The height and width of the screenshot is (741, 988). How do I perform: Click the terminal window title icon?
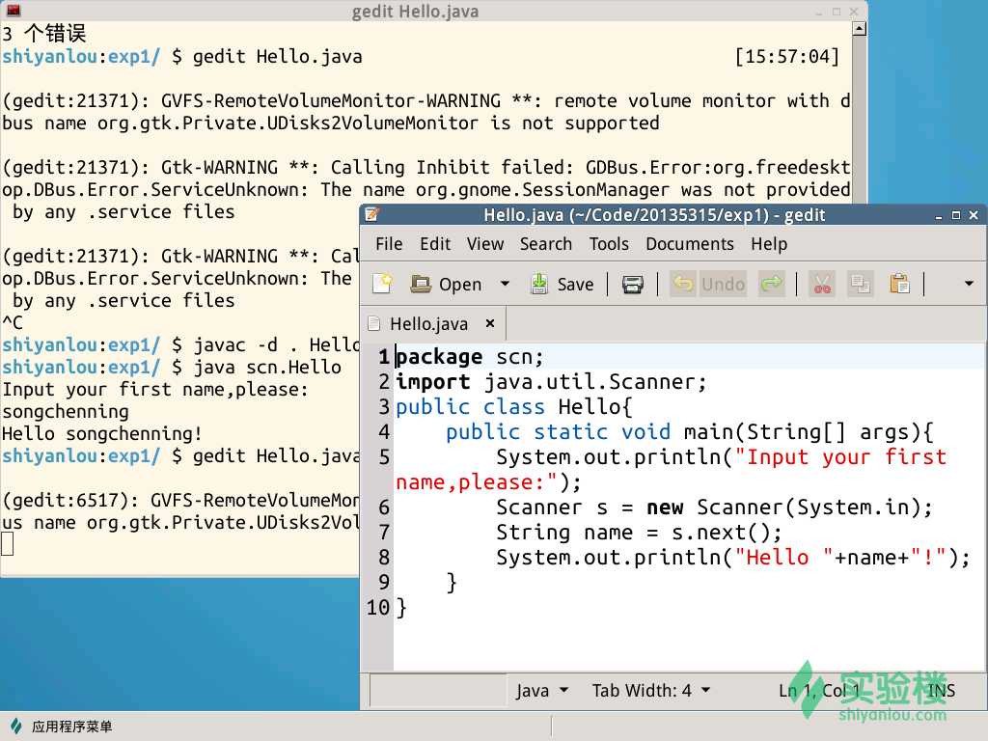tap(13, 10)
